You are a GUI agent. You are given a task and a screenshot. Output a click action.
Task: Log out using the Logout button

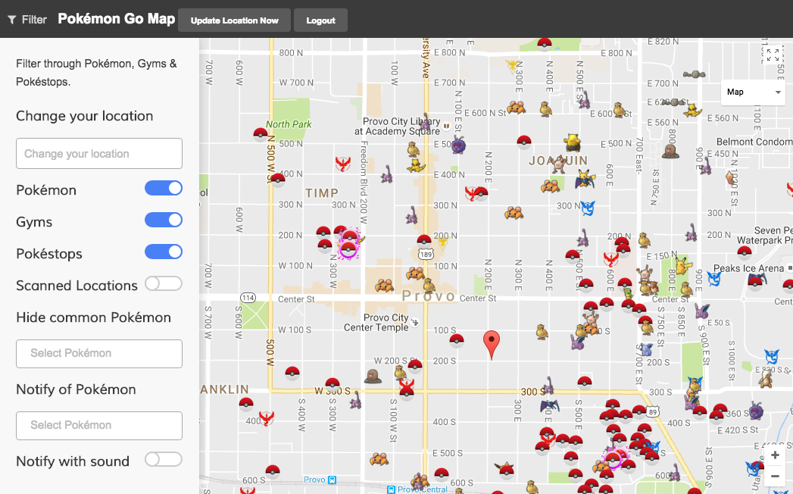click(320, 20)
